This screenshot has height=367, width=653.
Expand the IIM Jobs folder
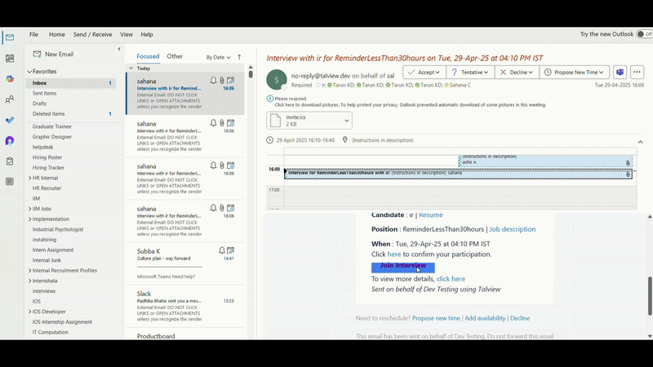coord(30,209)
